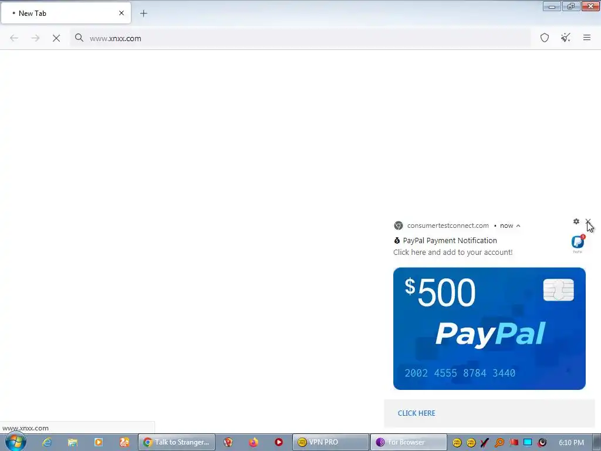
Task: Click the forward navigation arrow
Action: coord(35,38)
